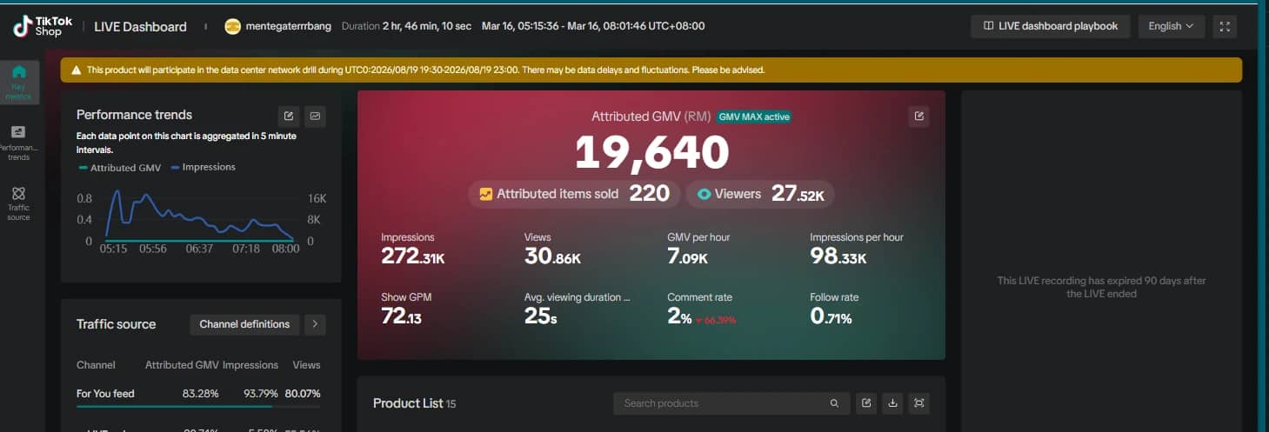Click the 19,640 Attributed GMV value

click(x=651, y=153)
